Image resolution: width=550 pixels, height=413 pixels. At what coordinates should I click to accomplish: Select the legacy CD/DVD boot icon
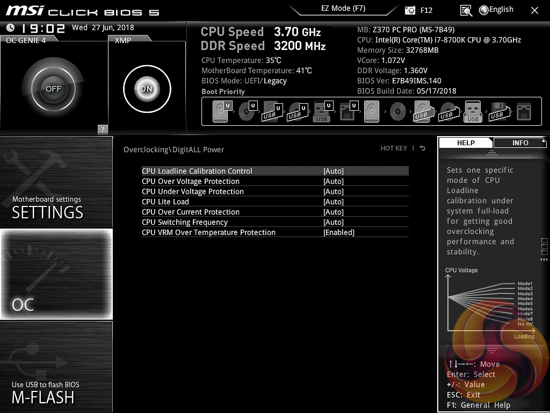point(398,112)
